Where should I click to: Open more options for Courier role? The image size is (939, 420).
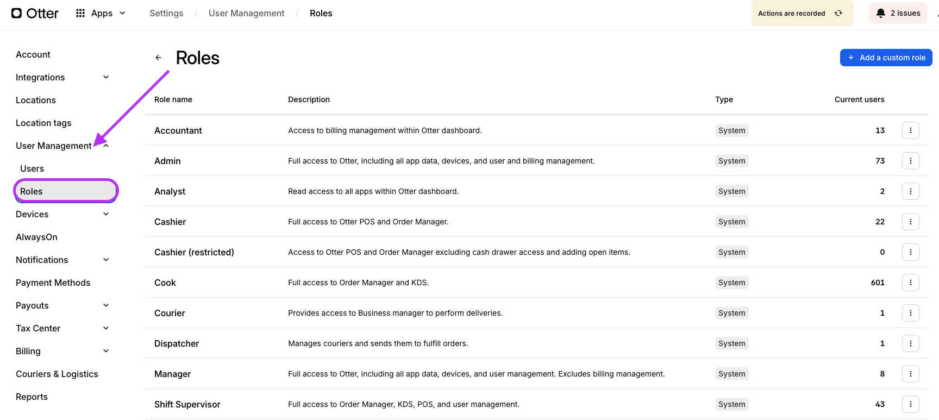(x=911, y=313)
